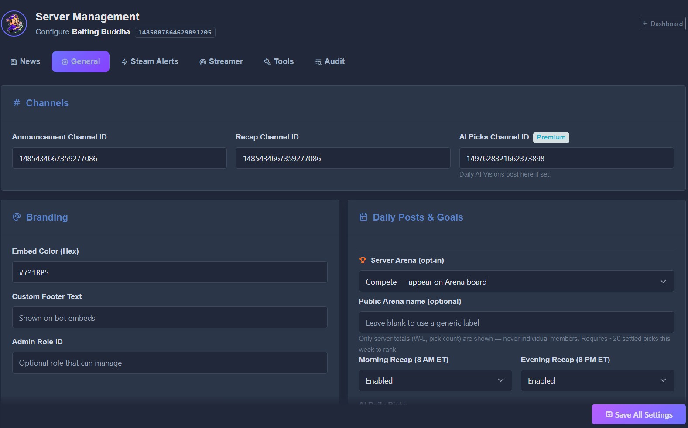
Task: Click the Channels section heading
Action: [47, 103]
